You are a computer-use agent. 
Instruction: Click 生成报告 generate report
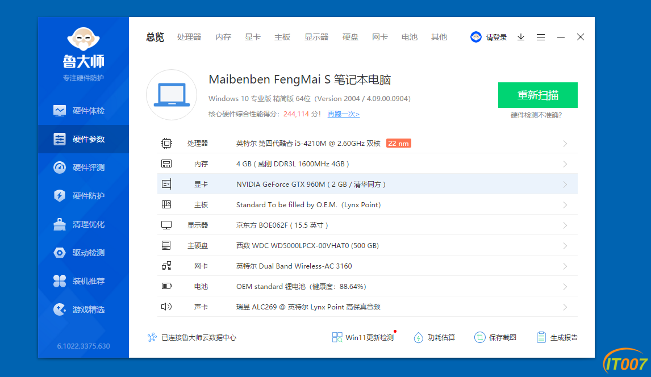coord(557,337)
